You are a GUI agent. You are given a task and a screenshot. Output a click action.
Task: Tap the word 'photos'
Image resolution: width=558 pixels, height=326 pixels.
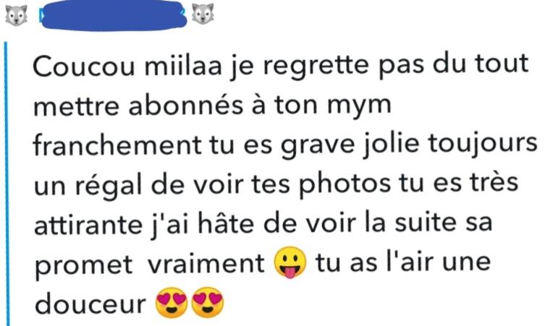point(344,185)
